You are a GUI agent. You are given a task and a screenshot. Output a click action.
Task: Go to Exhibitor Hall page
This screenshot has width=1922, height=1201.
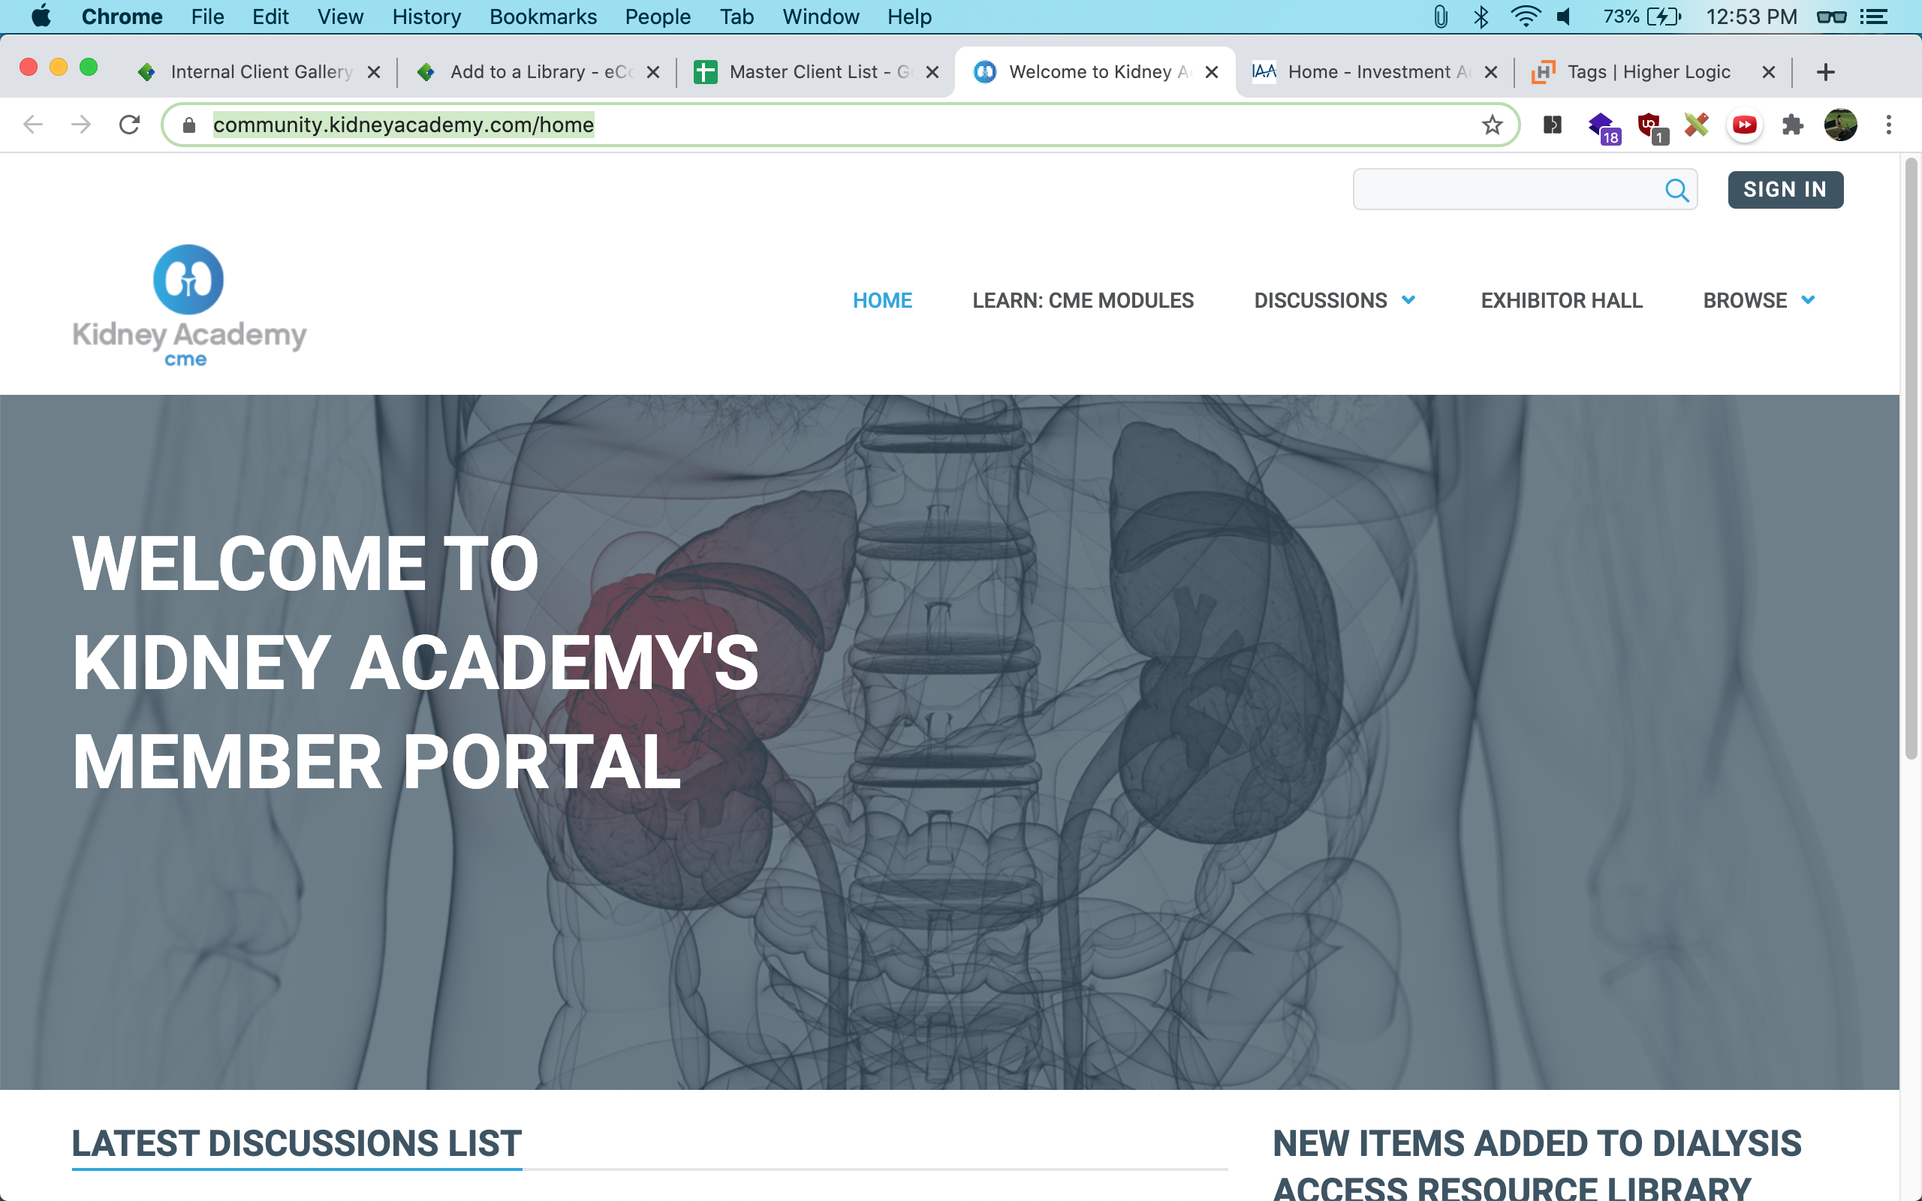tap(1561, 300)
